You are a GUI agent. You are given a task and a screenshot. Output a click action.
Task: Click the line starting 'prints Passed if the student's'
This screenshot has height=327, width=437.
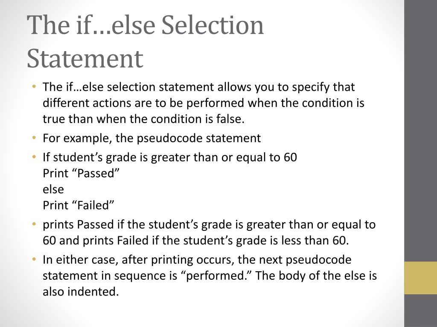(x=209, y=225)
